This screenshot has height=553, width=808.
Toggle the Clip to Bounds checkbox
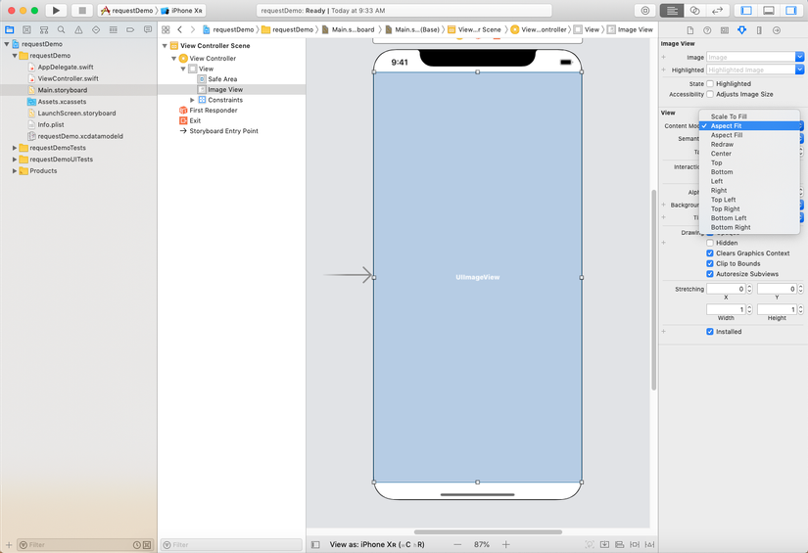[710, 263]
